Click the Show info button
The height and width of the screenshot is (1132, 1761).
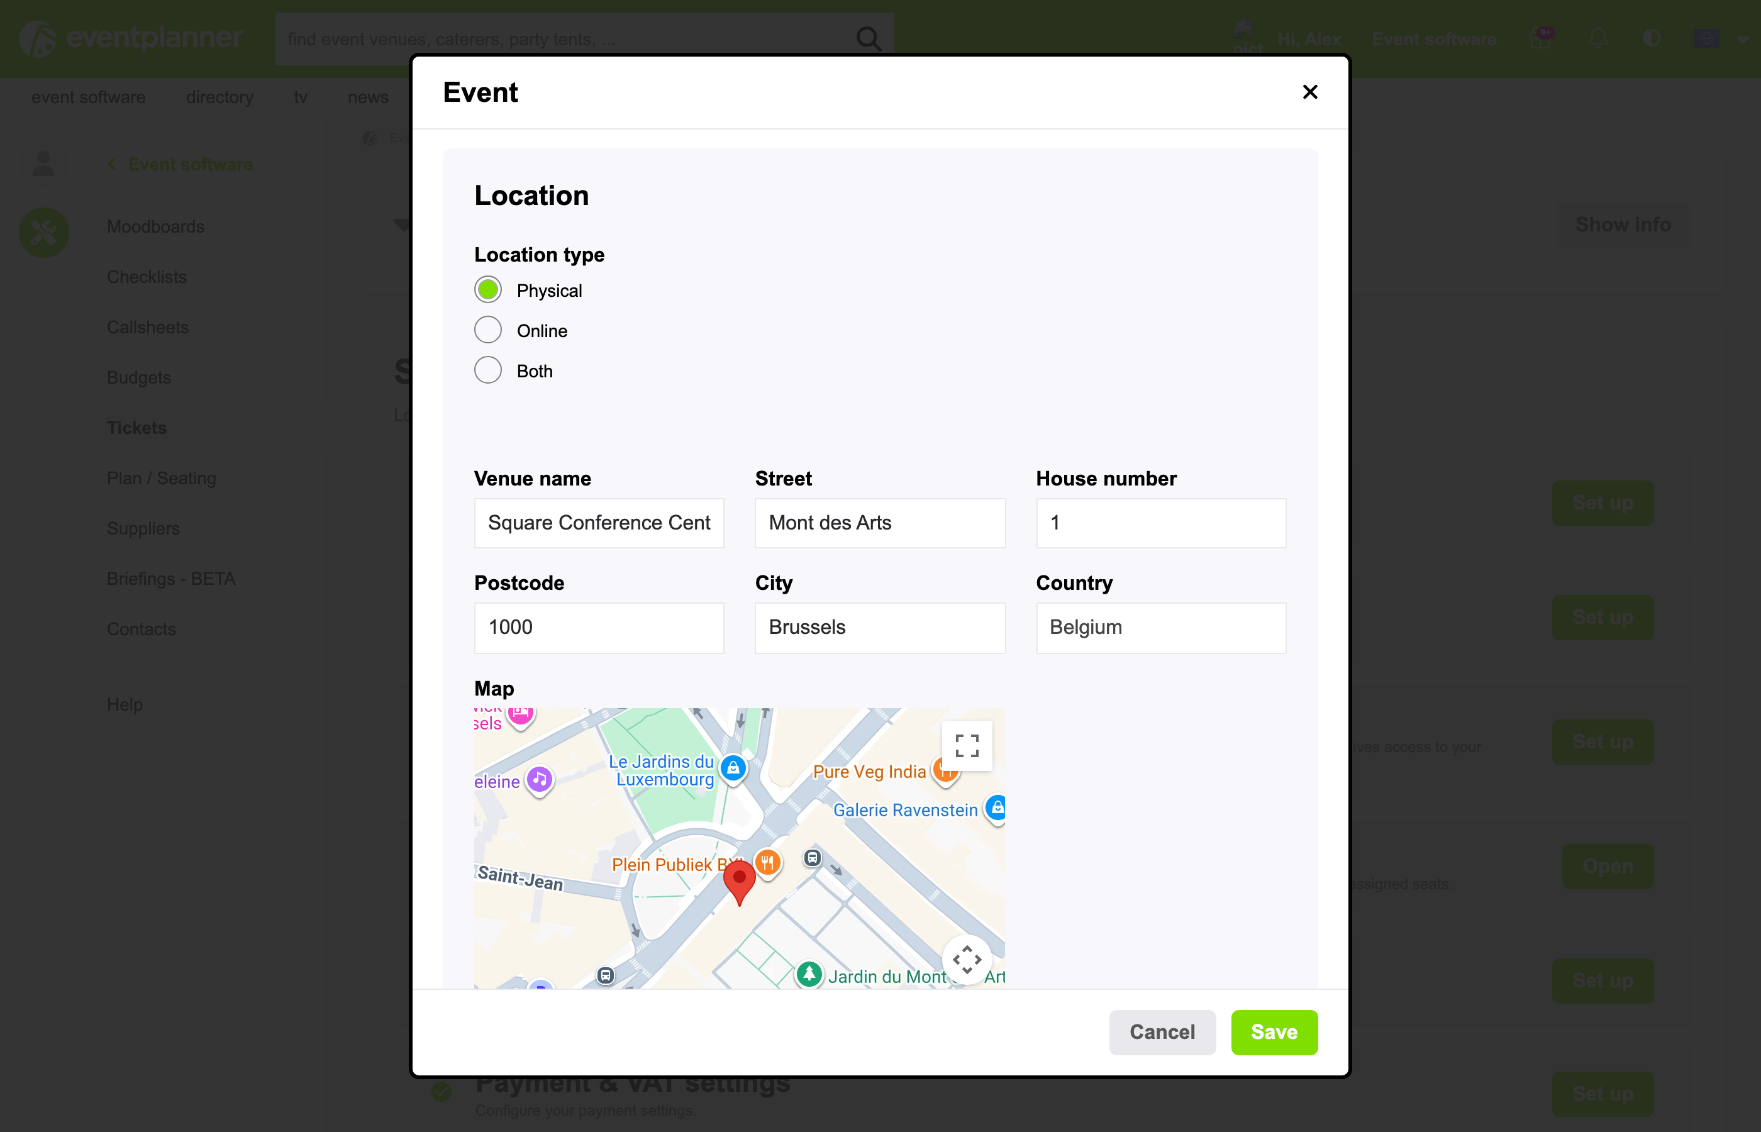[1623, 224]
